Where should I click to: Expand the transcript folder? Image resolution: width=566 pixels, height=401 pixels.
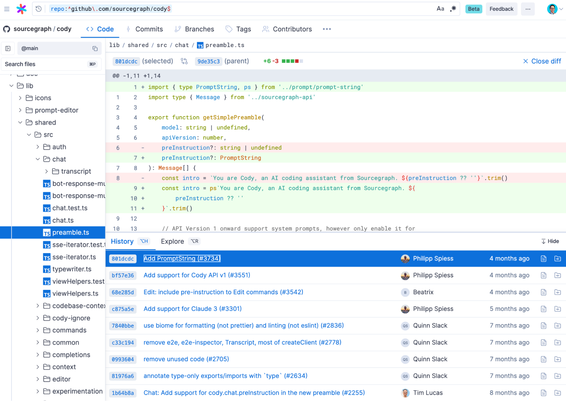click(x=46, y=171)
